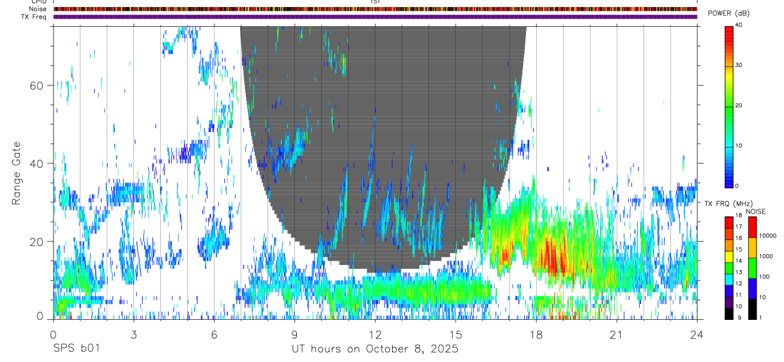Click the 'TX Freq' strip label at top left
Image resolution: width=784 pixels, height=362 pixels.
tap(34, 17)
